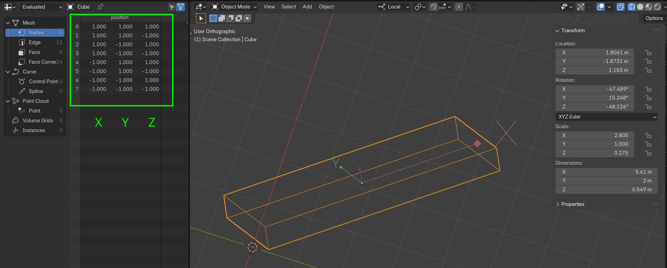
Task: Expand the Properties panel section
Action: point(572,204)
